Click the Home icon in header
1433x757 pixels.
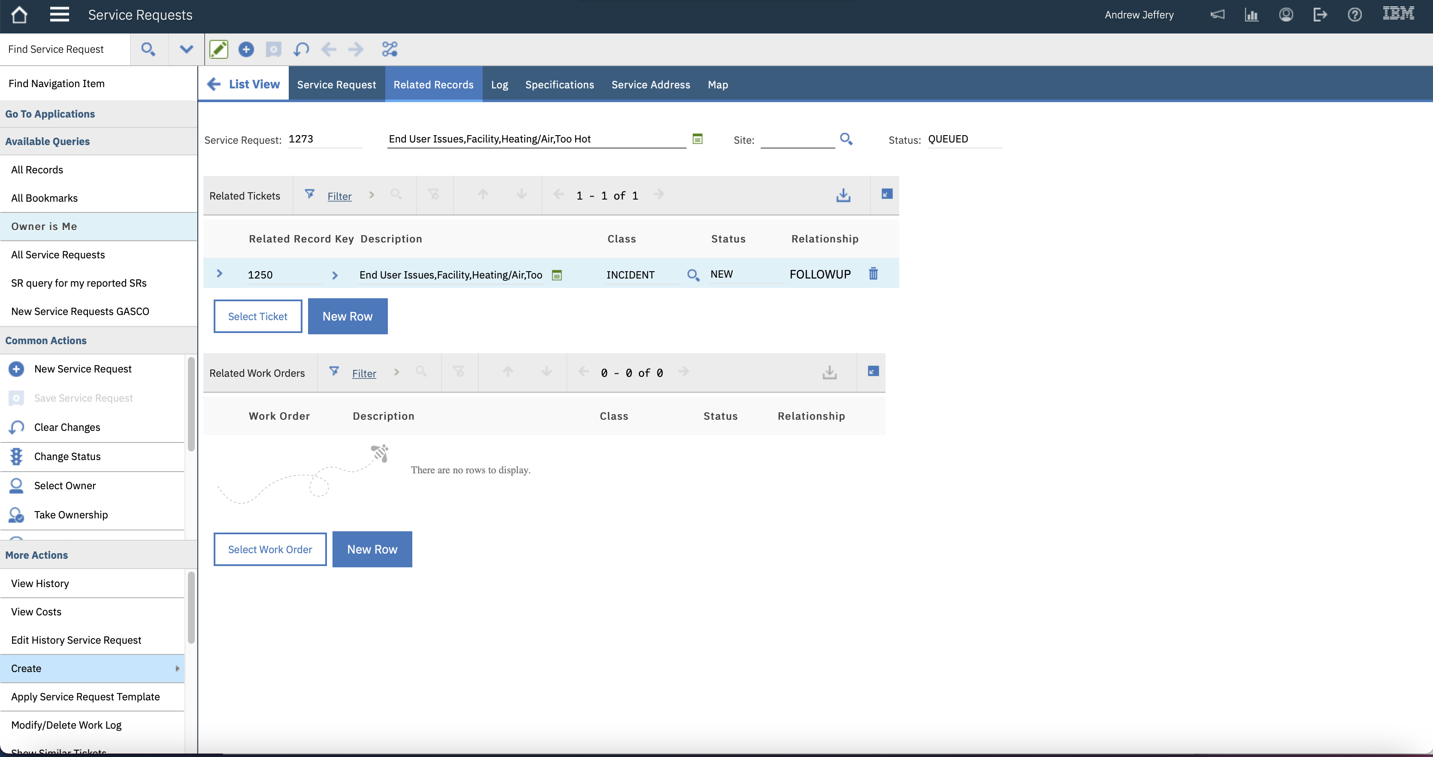[19, 15]
